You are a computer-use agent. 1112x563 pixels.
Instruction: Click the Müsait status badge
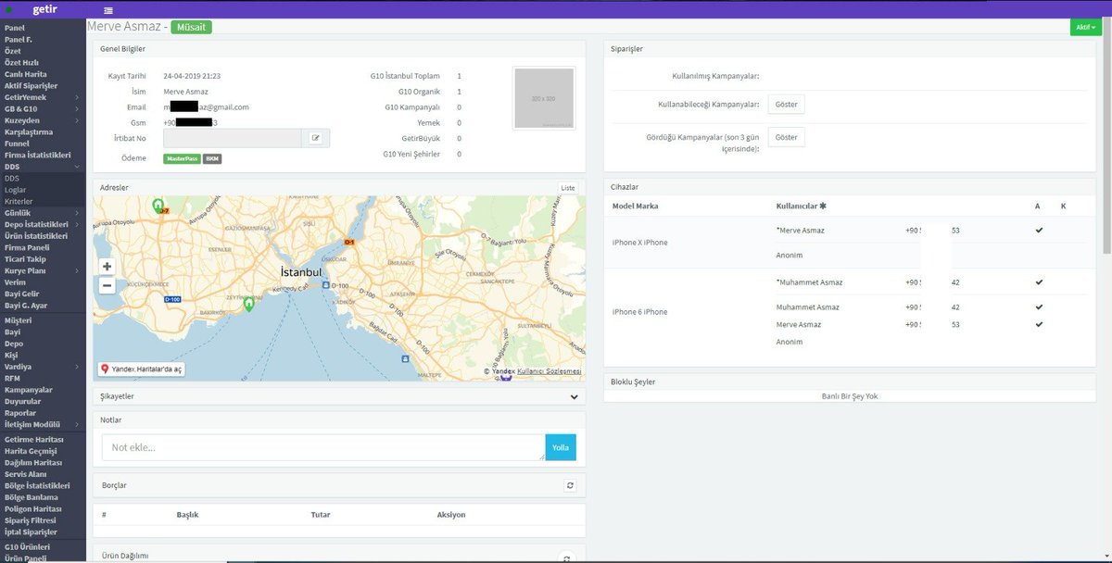[191, 27]
